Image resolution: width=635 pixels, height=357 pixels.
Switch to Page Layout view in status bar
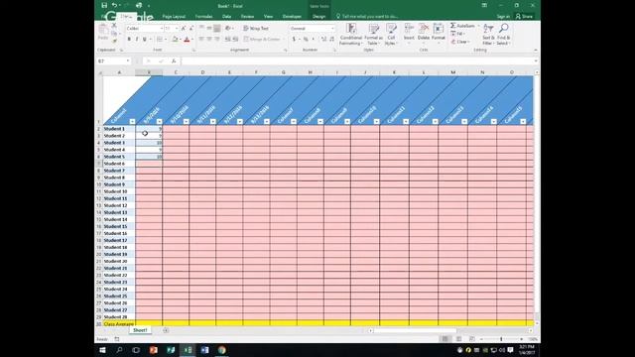pos(458,339)
